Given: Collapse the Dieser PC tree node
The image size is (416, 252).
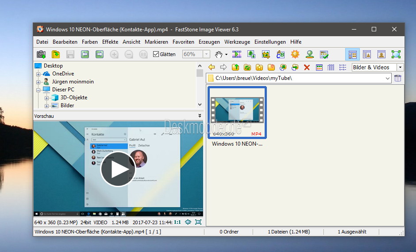Looking at the screenshot, I should click(x=38, y=90).
